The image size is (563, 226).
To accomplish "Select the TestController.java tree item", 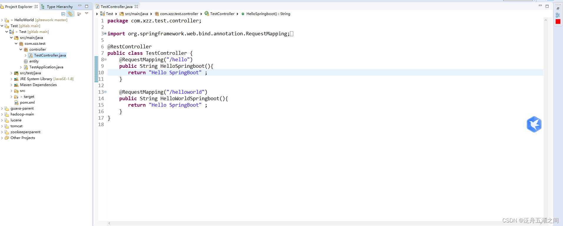I will tap(50, 55).
